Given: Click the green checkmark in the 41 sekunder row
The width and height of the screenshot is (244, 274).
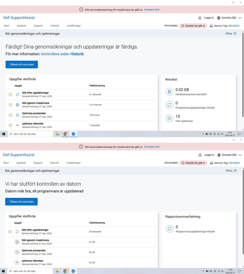Looking at the screenshot, I should tap(10, 94).
